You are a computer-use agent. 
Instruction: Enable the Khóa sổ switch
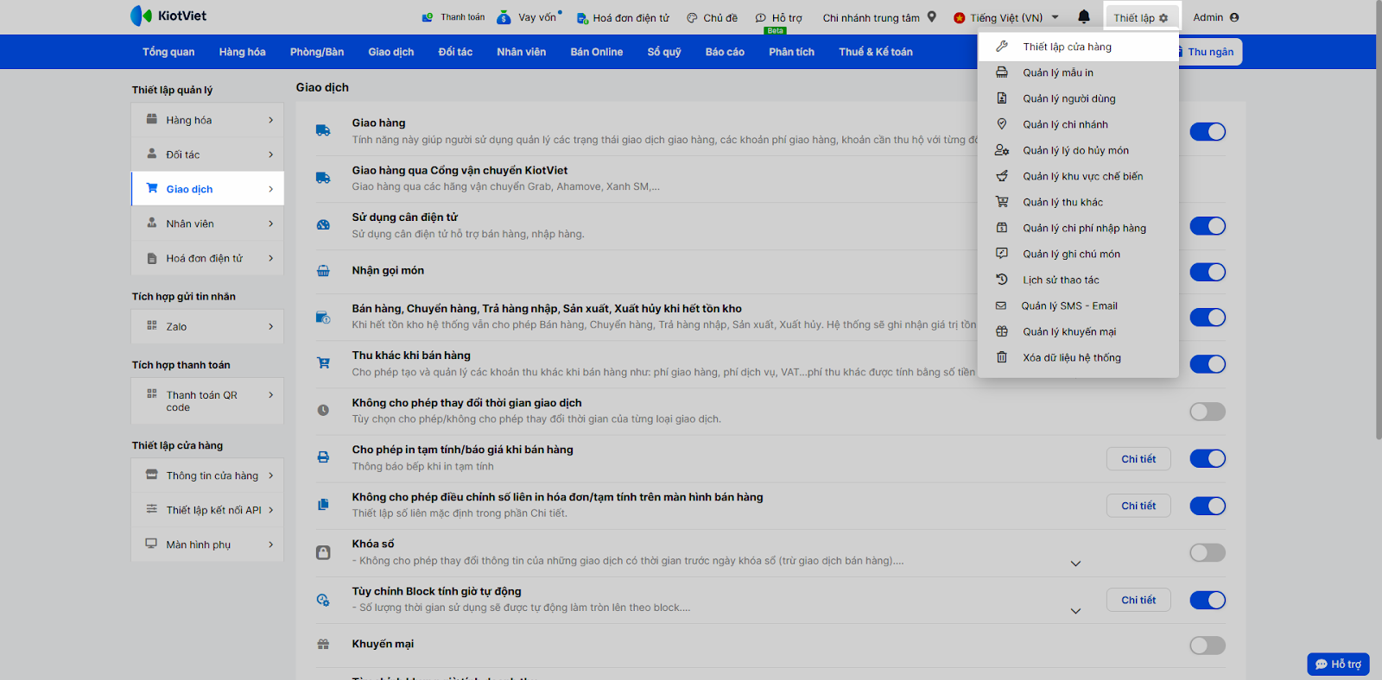click(1208, 552)
